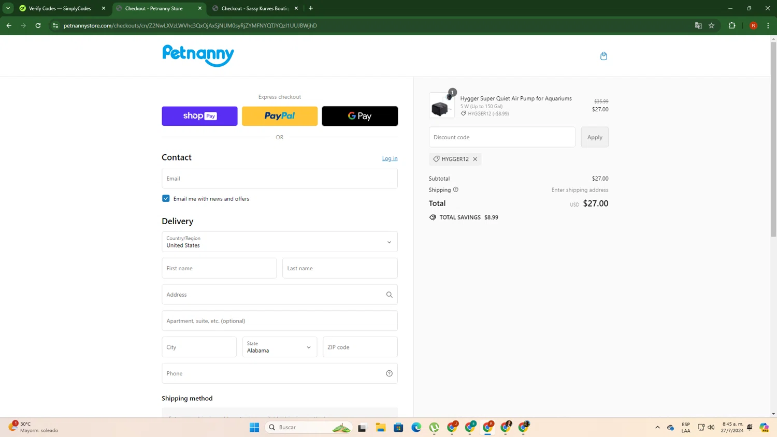Open the Copilot icon in the system tray
The width and height of the screenshot is (777, 437).
click(764, 427)
